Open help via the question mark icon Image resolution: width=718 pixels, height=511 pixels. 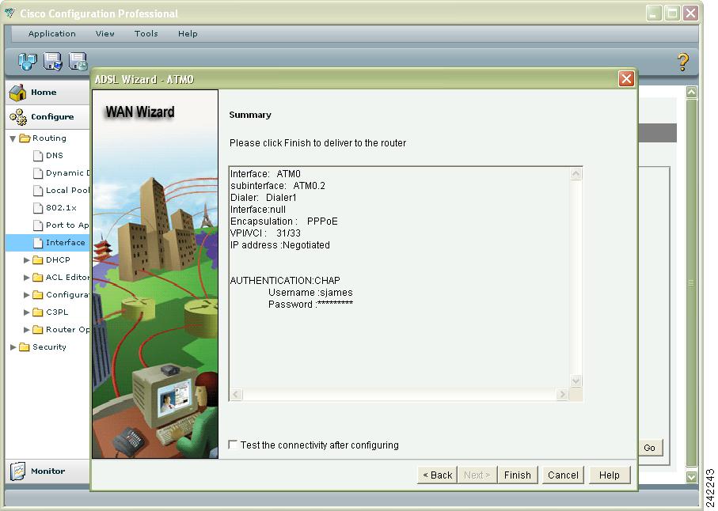click(682, 62)
